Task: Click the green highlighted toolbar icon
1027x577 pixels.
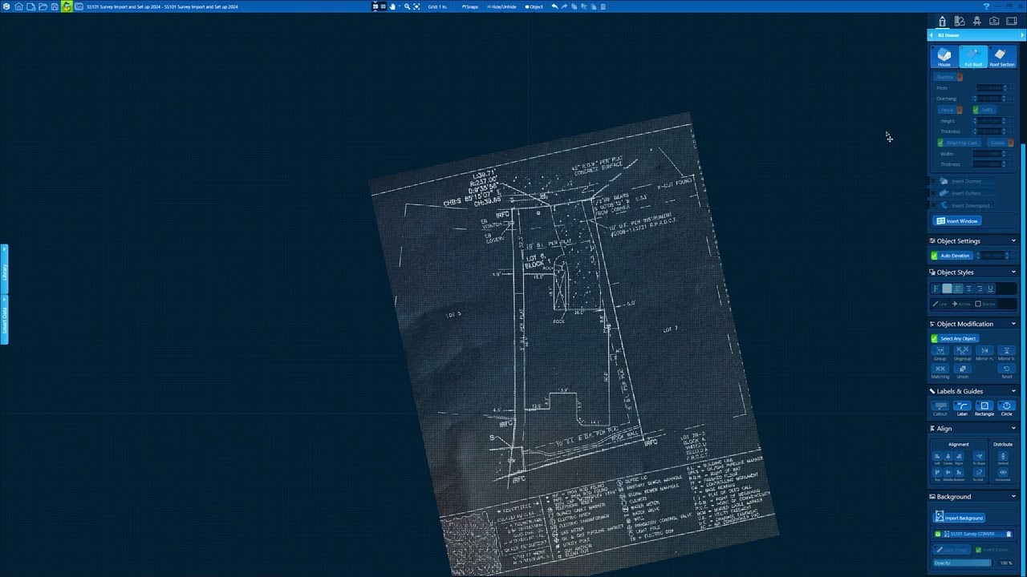Action: pyautogui.click(x=67, y=6)
